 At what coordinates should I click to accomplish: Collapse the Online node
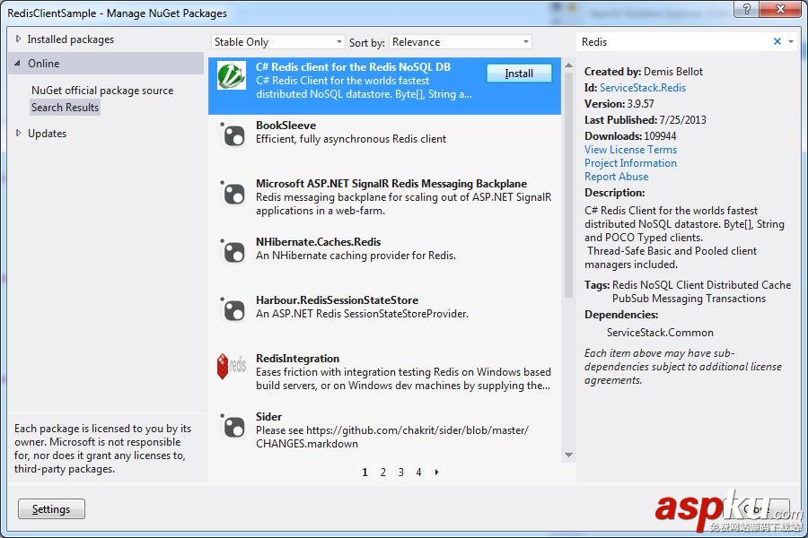(x=18, y=64)
